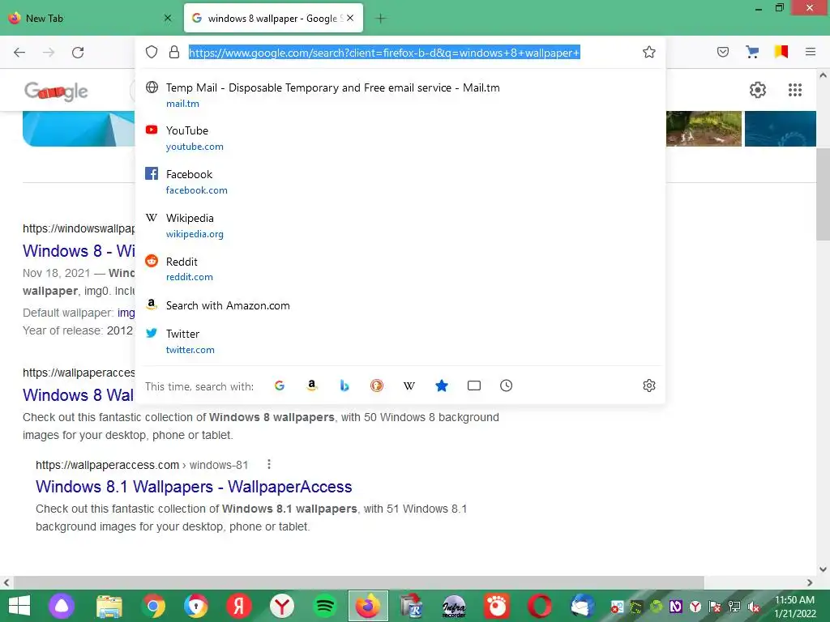
Task: Pick the Reddit suggestion
Action: pos(400,269)
